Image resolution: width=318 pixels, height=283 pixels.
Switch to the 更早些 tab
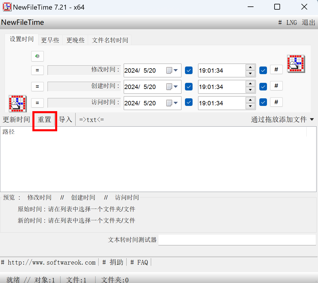(50, 40)
